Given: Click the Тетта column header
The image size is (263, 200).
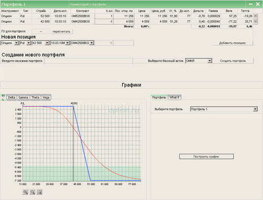Looking at the screenshot, I should click(245, 11).
